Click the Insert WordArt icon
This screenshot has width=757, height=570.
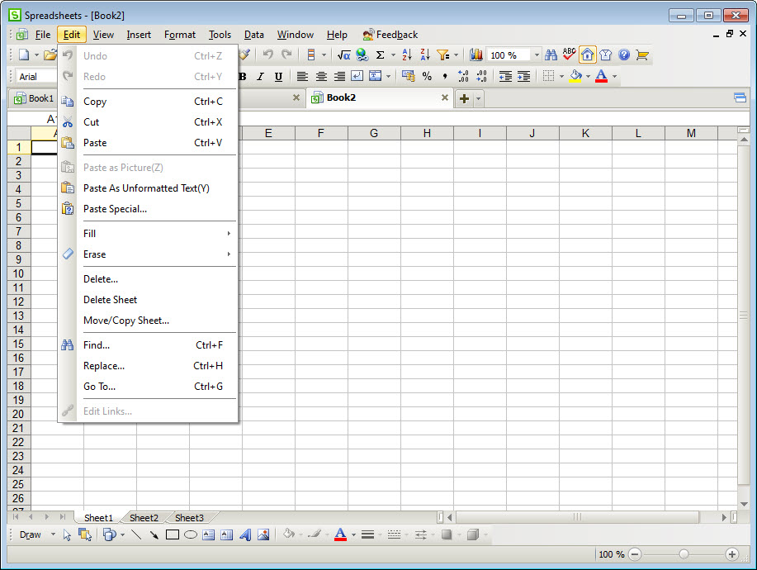click(x=245, y=534)
